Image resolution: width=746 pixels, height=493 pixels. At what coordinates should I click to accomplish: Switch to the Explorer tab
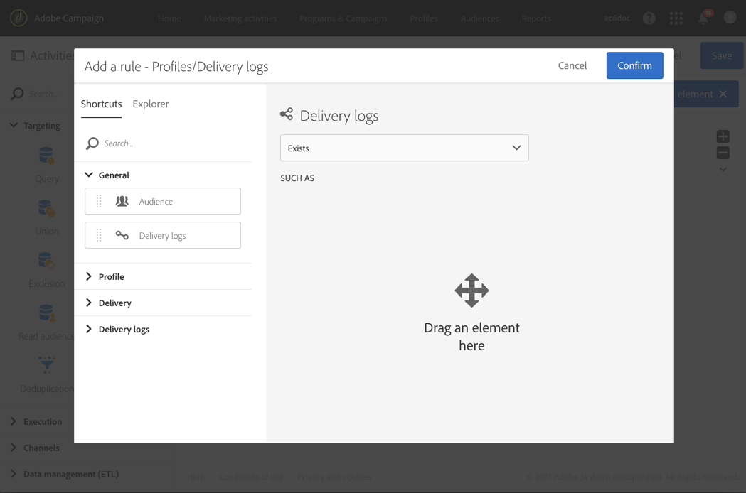[x=151, y=104]
